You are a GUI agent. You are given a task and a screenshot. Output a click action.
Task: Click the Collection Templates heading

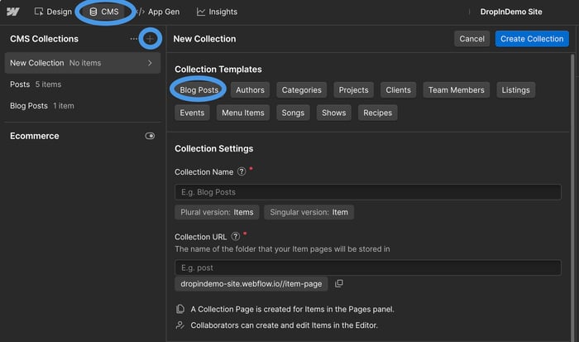(218, 70)
